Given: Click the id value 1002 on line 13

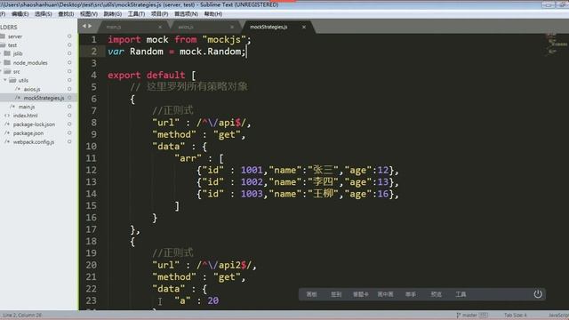Looking at the screenshot, I should pos(252,182).
